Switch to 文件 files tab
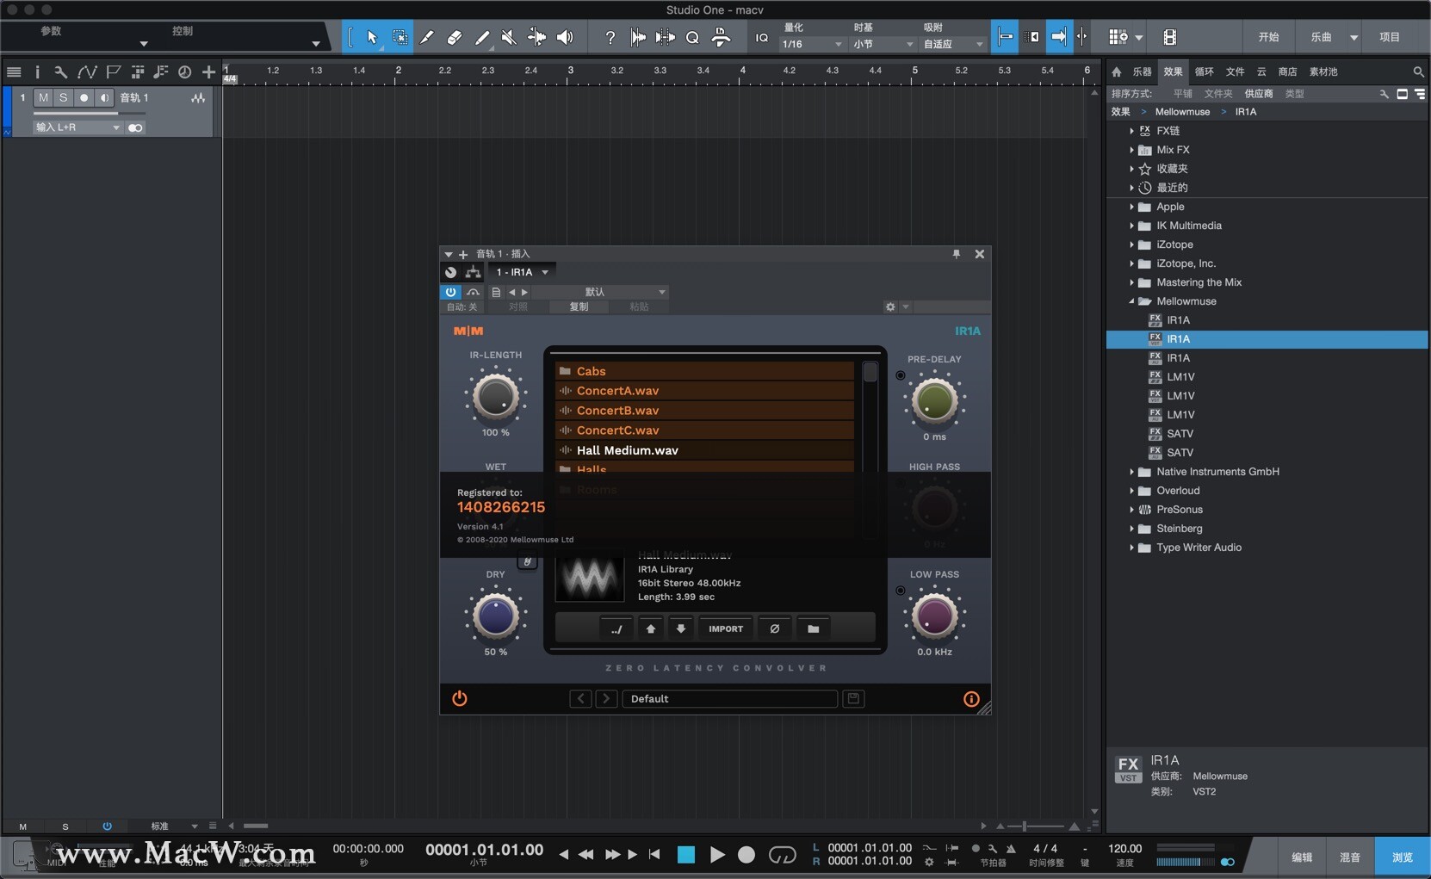The width and height of the screenshot is (1431, 879). point(1236,72)
